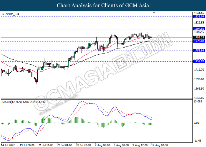The width and height of the screenshot is (206, 147).
Task: Click the 9 Aug 12:00 time label
Action: point(140,145)
